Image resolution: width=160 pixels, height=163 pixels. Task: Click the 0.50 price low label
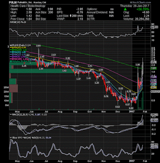(131, 108)
